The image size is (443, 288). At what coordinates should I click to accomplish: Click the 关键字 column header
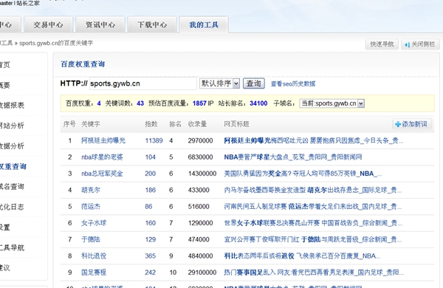(91, 124)
